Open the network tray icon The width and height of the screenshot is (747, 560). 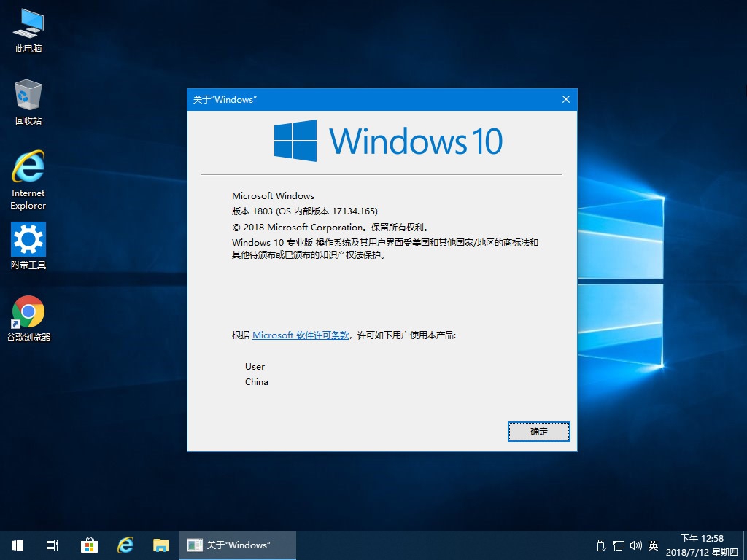click(619, 545)
